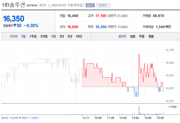This screenshot has height=123, width=180.
Task: Click the 06/02 previous day summary text
Action: point(20,118)
